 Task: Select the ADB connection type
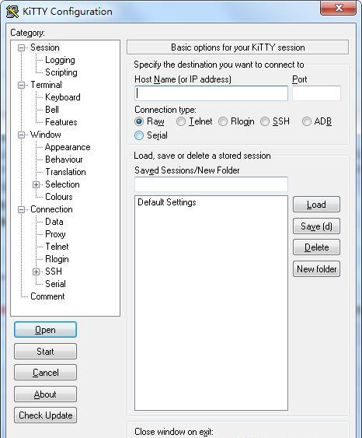pos(307,121)
